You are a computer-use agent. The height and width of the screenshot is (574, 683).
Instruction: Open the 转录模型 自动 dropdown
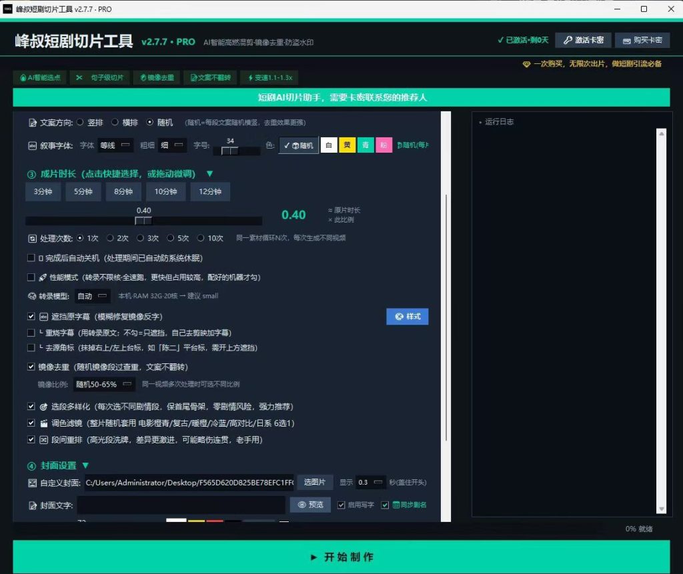click(x=92, y=296)
